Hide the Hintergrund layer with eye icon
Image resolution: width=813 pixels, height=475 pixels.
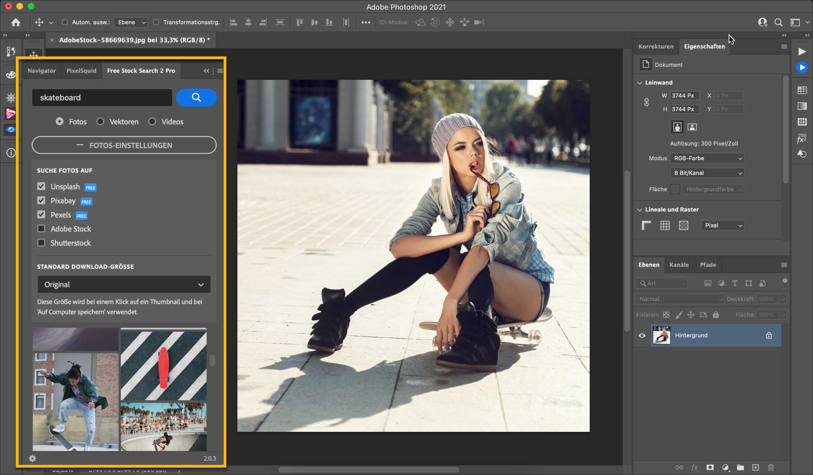[642, 335]
